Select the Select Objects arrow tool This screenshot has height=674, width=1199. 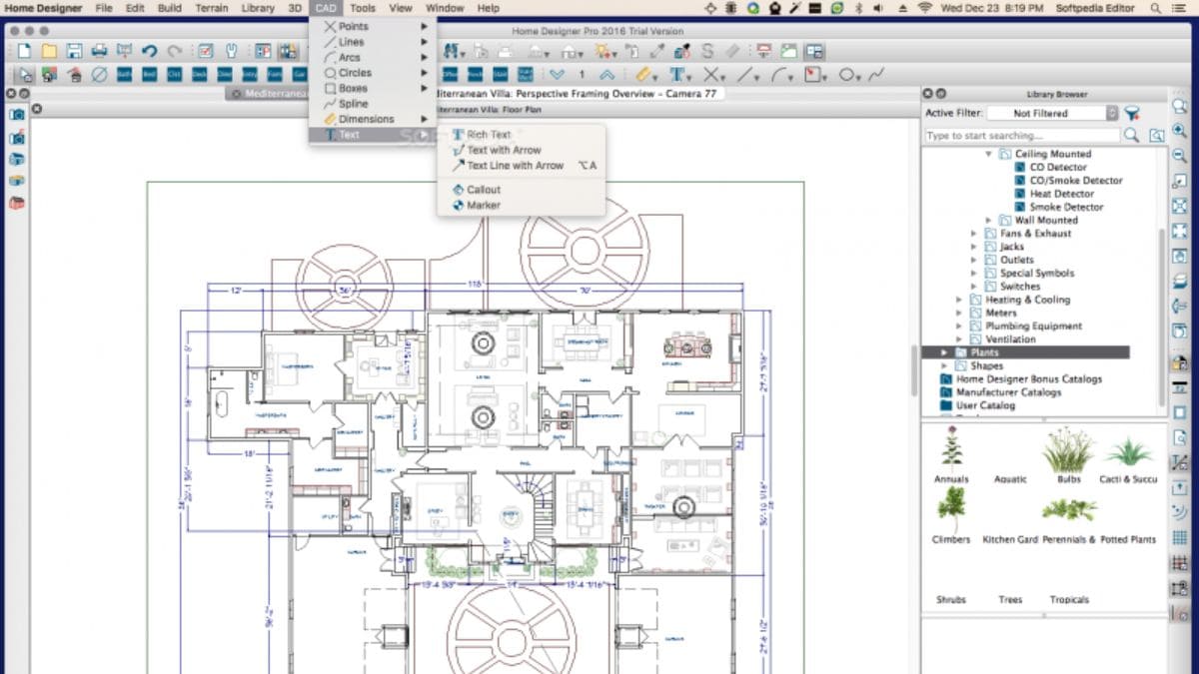24,75
